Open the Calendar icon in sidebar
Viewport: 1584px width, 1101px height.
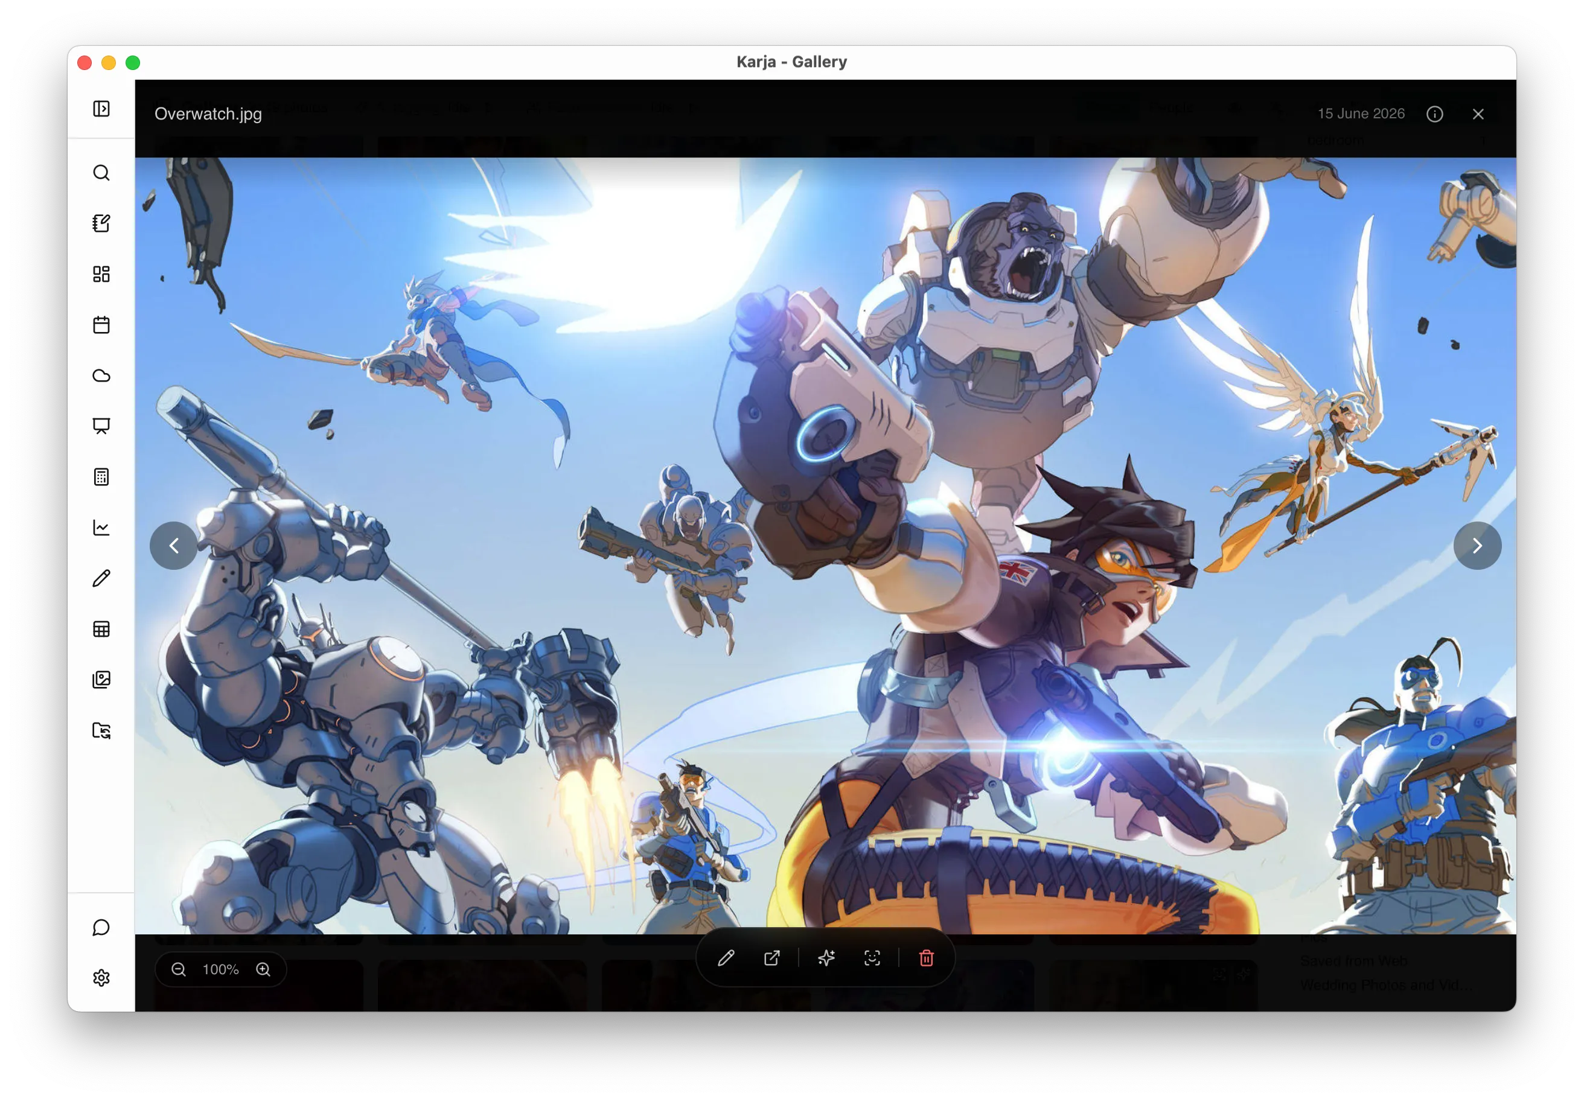(x=101, y=325)
